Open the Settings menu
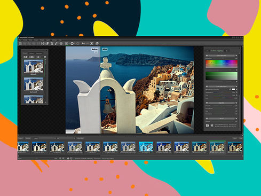This screenshot has height=196, width=261. coord(54,40)
